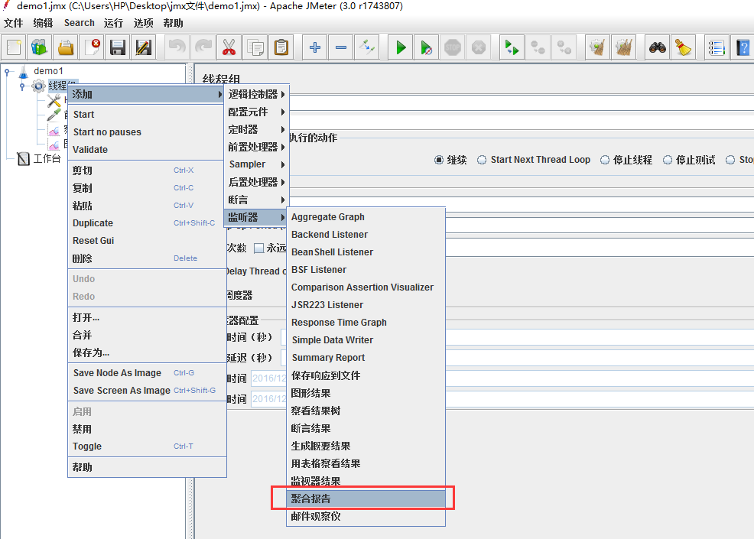
Task: Select the 停止测试 radio button
Action: [x=668, y=160]
